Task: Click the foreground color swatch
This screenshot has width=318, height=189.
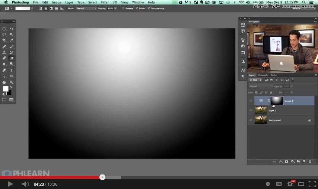Action: coord(6,89)
